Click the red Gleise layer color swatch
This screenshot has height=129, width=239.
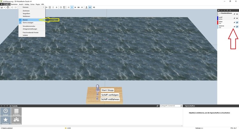[218, 22]
